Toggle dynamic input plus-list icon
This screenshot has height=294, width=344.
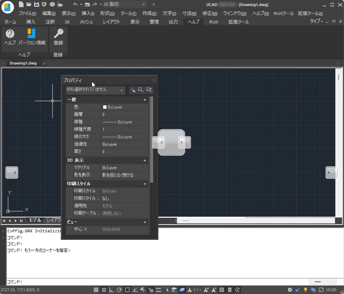(x=151, y=290)
